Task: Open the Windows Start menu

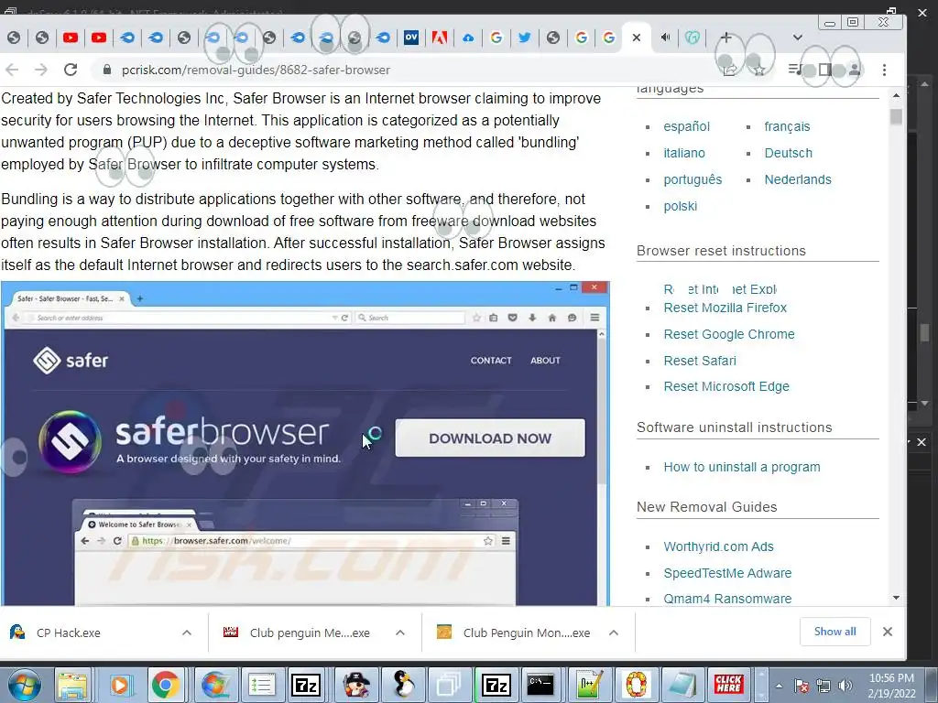Action: pyautogui.click(x=25, y=685)
